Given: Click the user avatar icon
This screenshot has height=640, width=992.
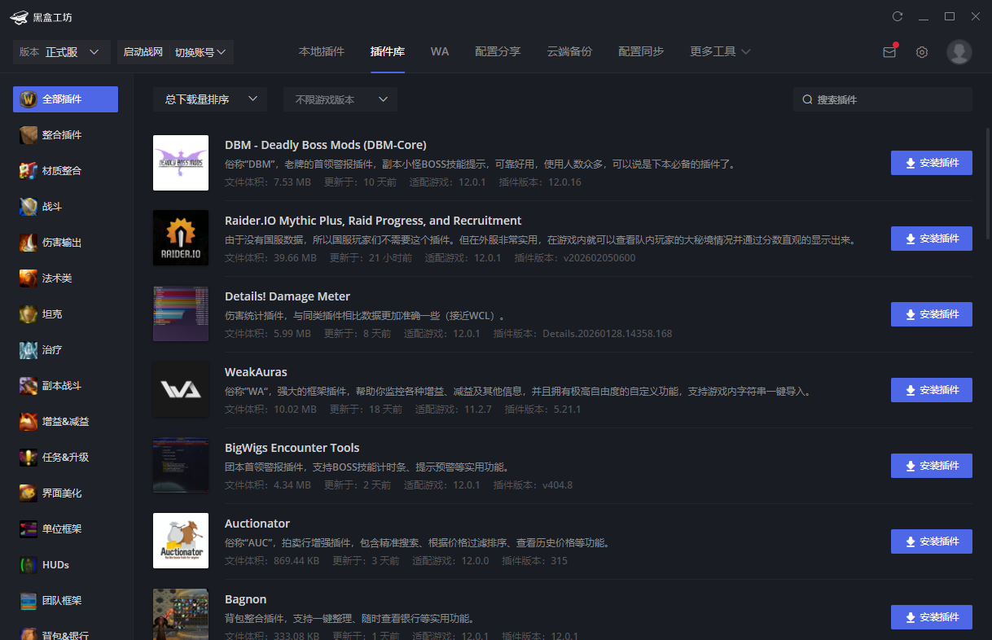Looking at the screenshot, I should pyautogui.click(x=959, y=52).
